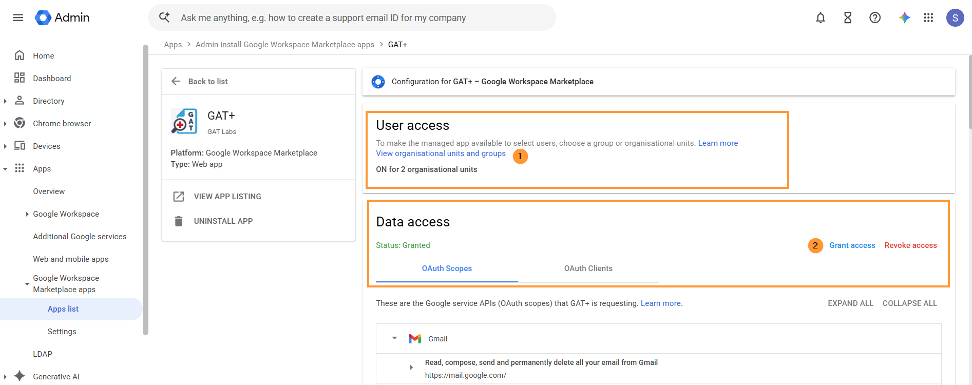
Task: Click Grant access link
Action: tap(852, 245)
